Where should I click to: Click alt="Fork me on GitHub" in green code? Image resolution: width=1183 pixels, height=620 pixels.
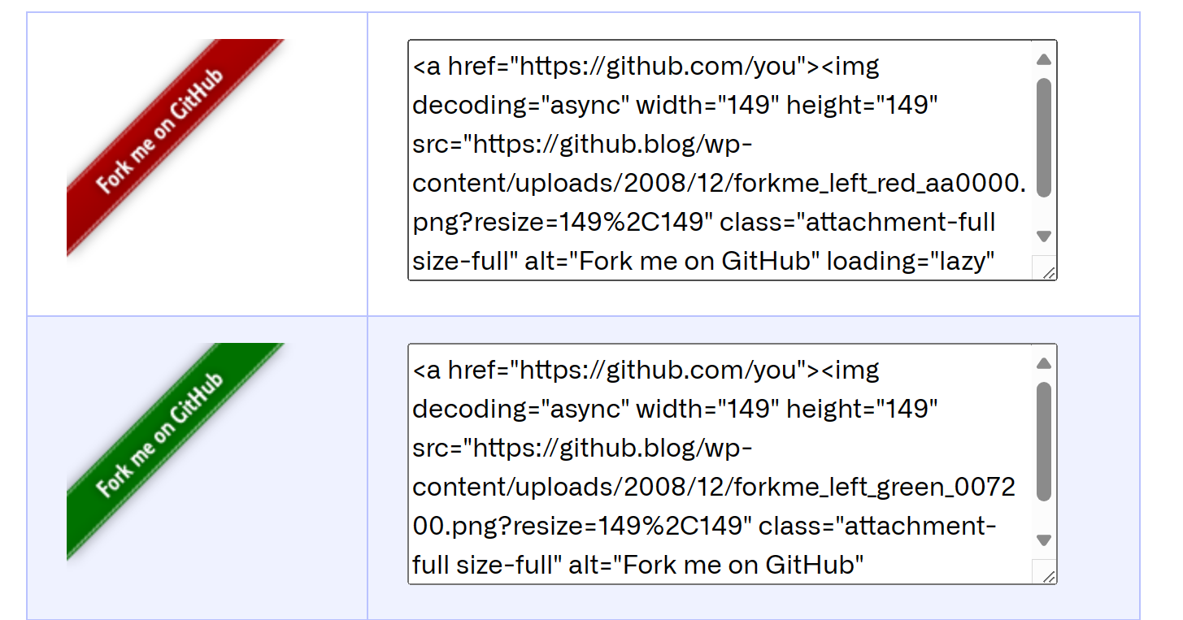pyautogui.click(x=711, y=565)
